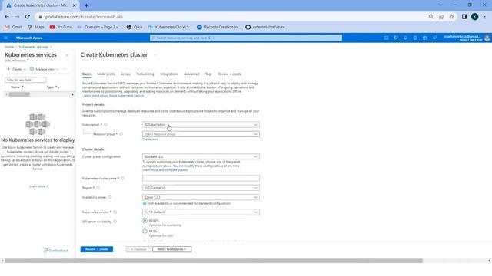Click the Home breadcrumb link
492x276 pixels.
[9, 47]
